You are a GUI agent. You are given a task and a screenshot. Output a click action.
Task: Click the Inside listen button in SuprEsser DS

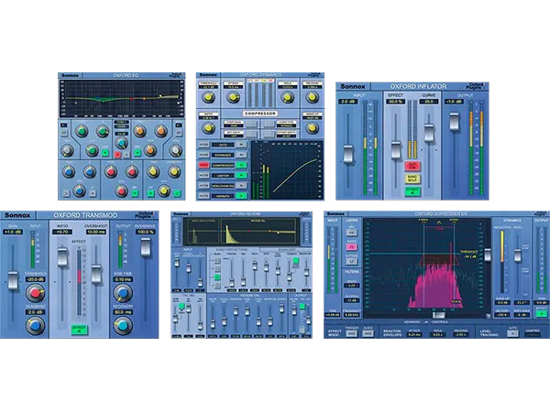pos(351,247)
